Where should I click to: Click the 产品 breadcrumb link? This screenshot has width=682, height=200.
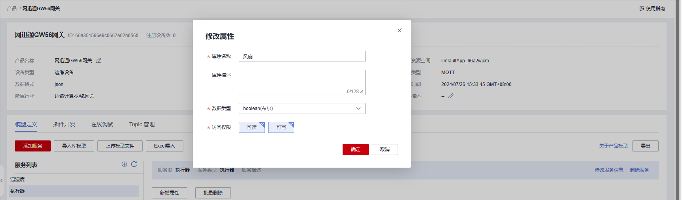[12, 9]
